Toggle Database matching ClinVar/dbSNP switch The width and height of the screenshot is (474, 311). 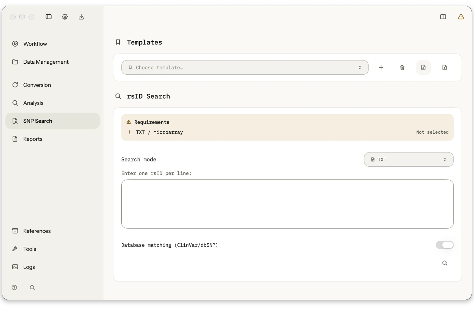(445, 245)
